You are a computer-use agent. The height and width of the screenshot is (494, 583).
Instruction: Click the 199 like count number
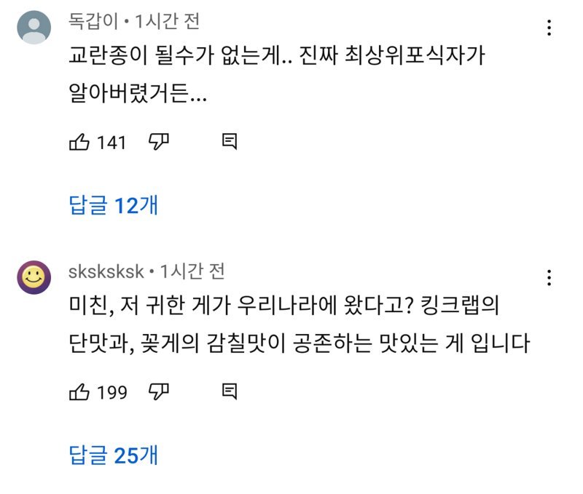click(111, 393)
